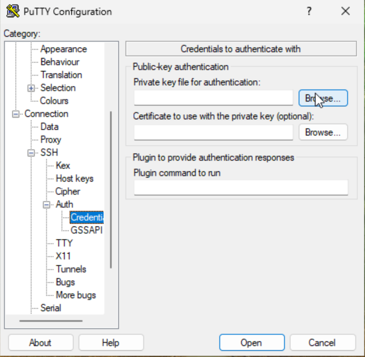Collapse the SSH tree node

click(31, 153)
